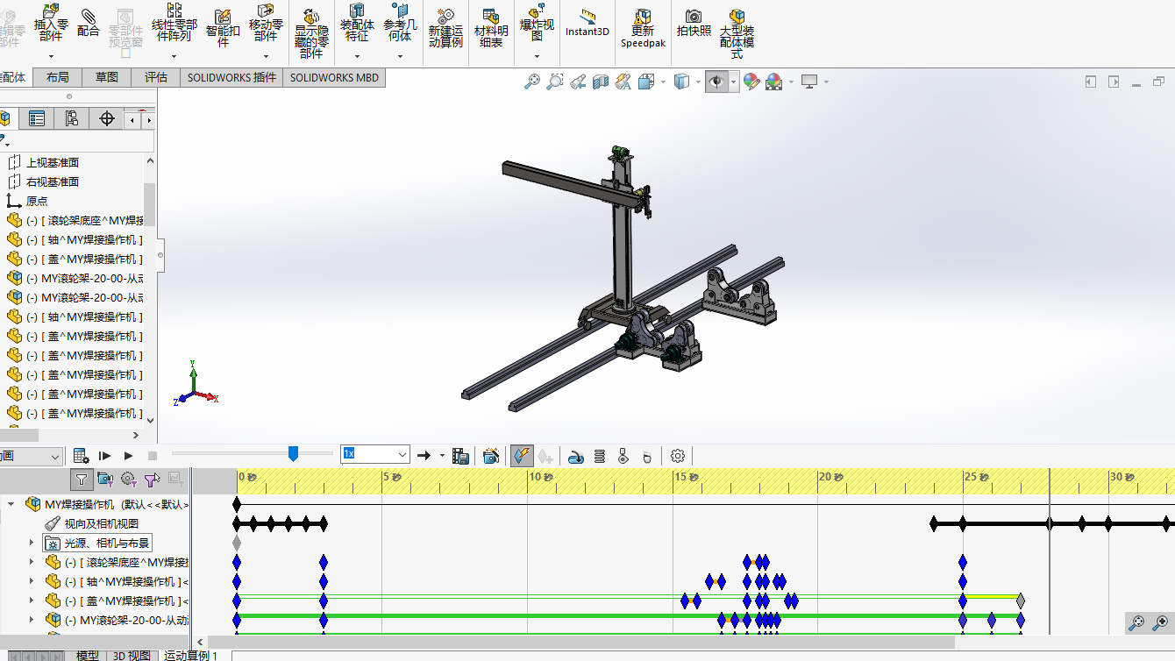Click the animation playback position slider handle

click(x=293, y=453)
